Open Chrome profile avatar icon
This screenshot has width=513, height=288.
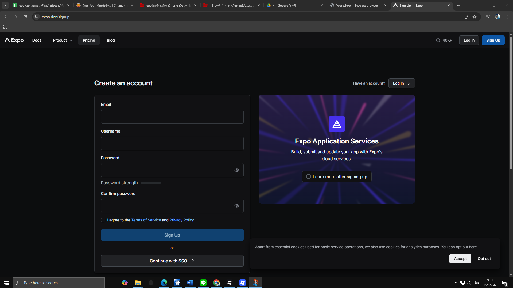[497, 17]
